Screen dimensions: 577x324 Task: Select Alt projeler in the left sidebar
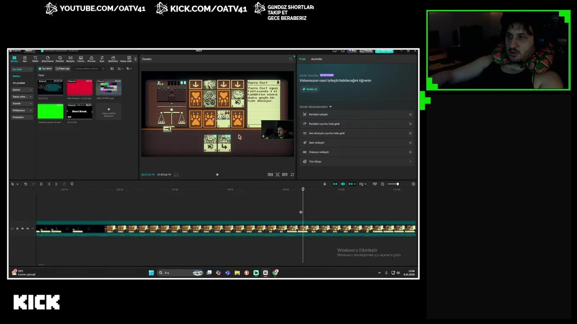click(x=19, y=83)
